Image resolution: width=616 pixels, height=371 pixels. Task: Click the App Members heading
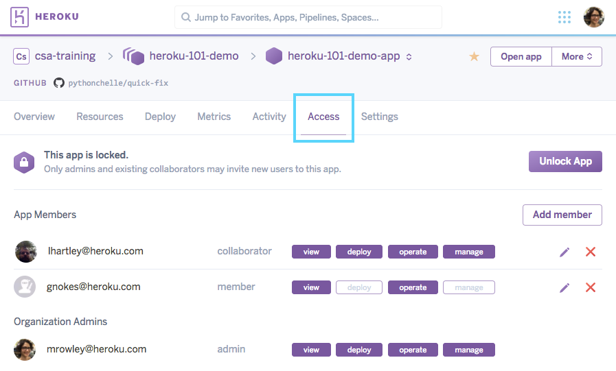pos(45,215)
